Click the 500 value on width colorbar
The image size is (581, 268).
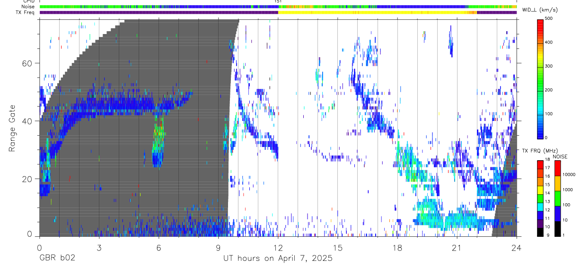point(549,19)
